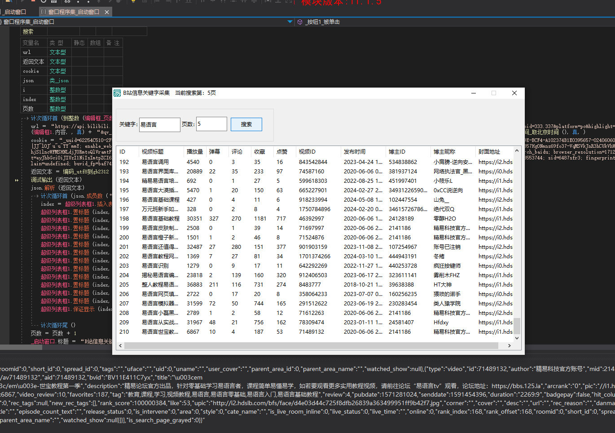
Task: Click the app icon in the B站信息关键字采集 title bar
Action: 117,93
